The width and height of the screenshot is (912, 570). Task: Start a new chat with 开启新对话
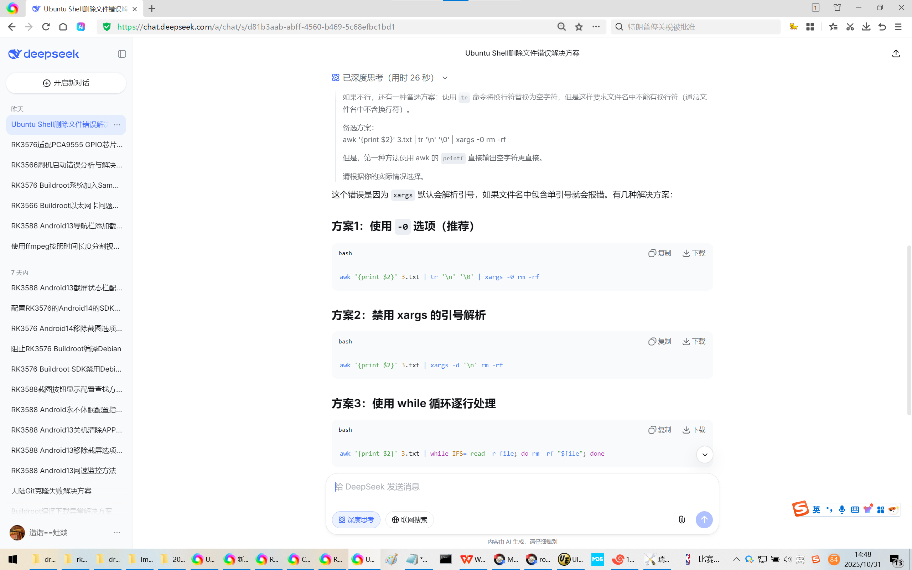tap(66, 83)
